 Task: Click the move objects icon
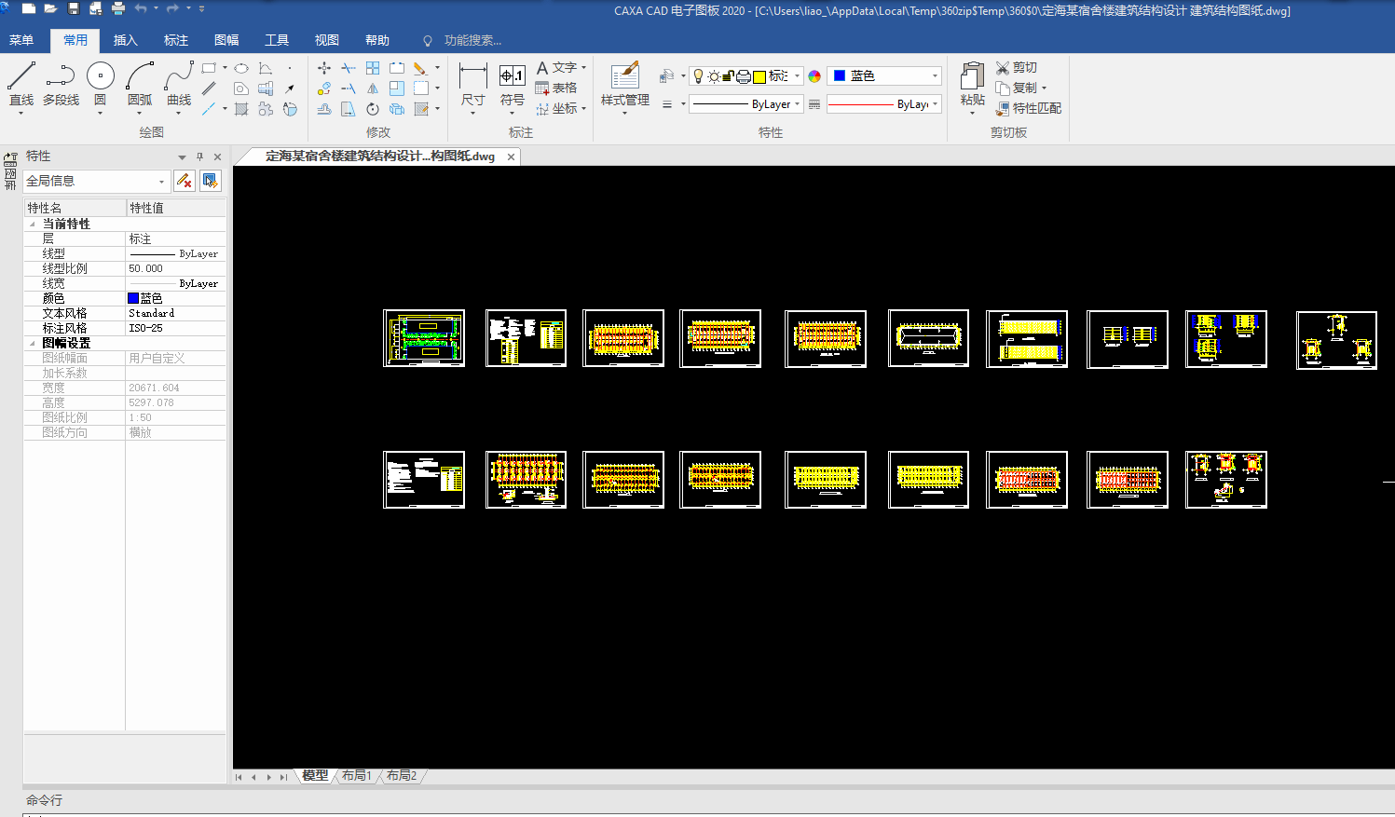324,68
